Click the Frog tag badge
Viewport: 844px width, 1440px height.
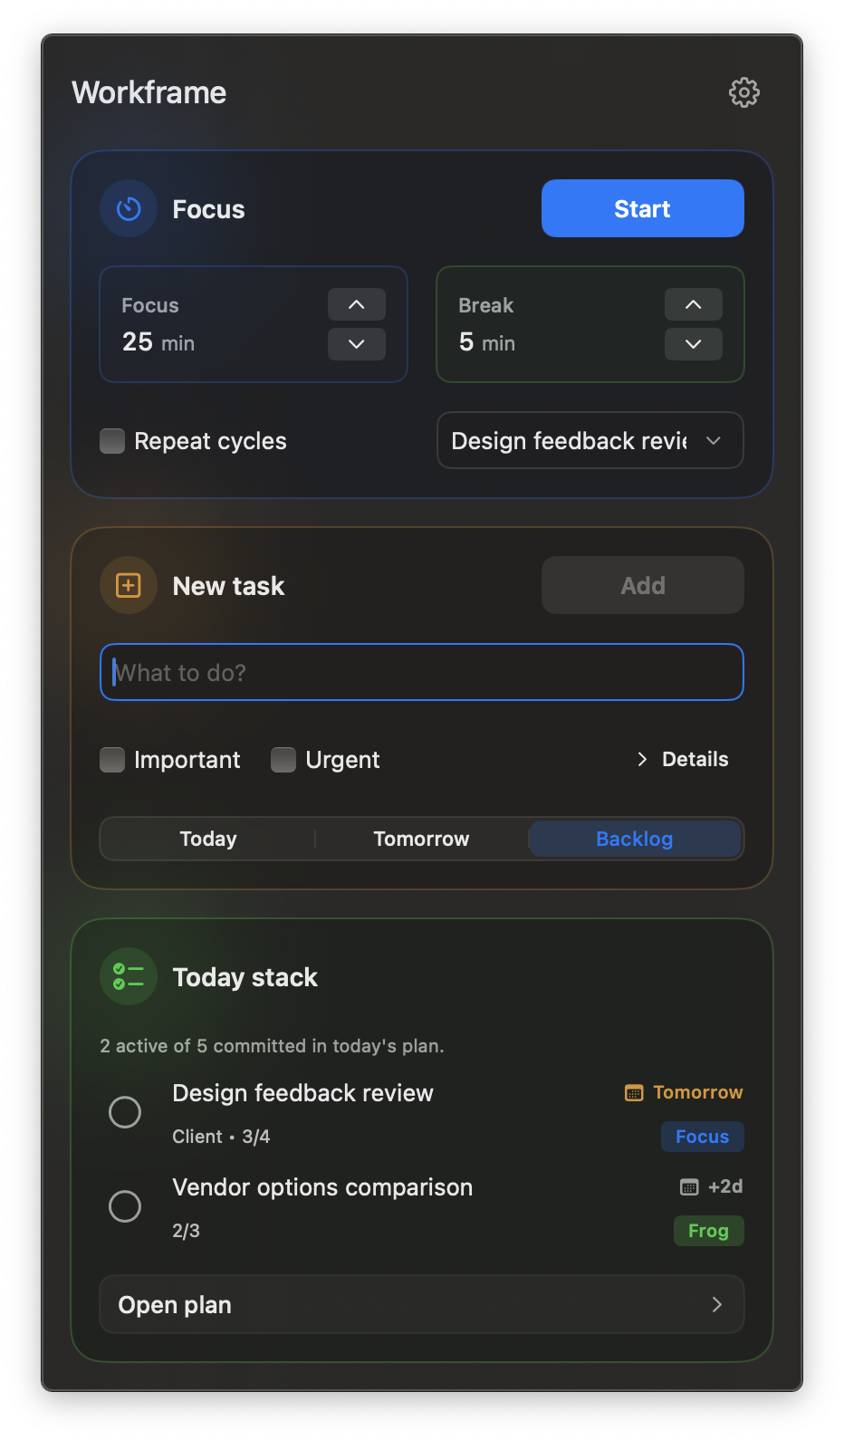click(709, 1231)
